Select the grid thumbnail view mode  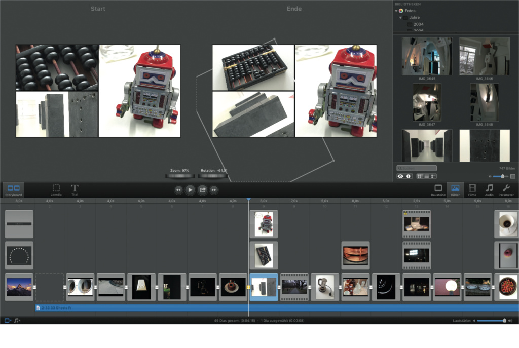tap(420, 176)
